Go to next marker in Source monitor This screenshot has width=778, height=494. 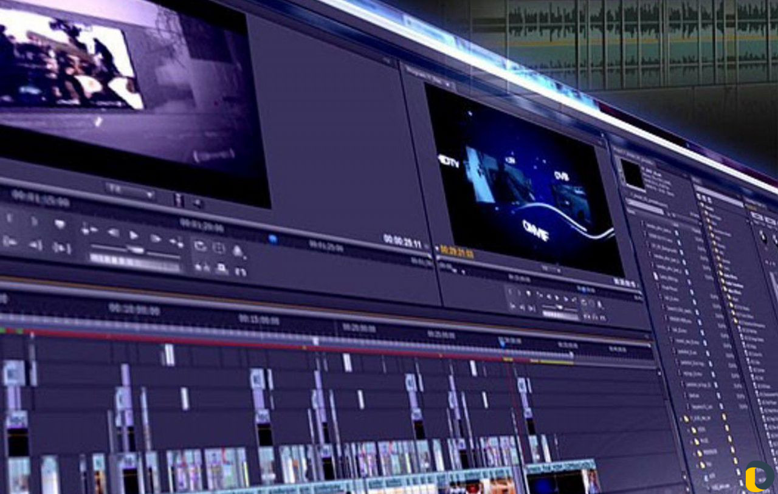177,242
